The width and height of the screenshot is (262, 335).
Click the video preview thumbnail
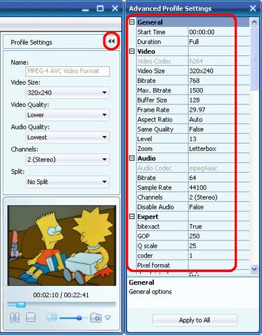coord(62,245)
